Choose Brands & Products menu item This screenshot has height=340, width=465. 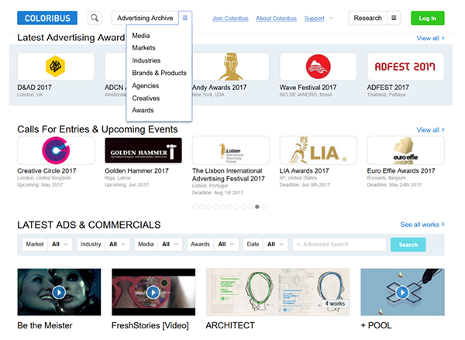pyautogui.click(x=159, y=73)
